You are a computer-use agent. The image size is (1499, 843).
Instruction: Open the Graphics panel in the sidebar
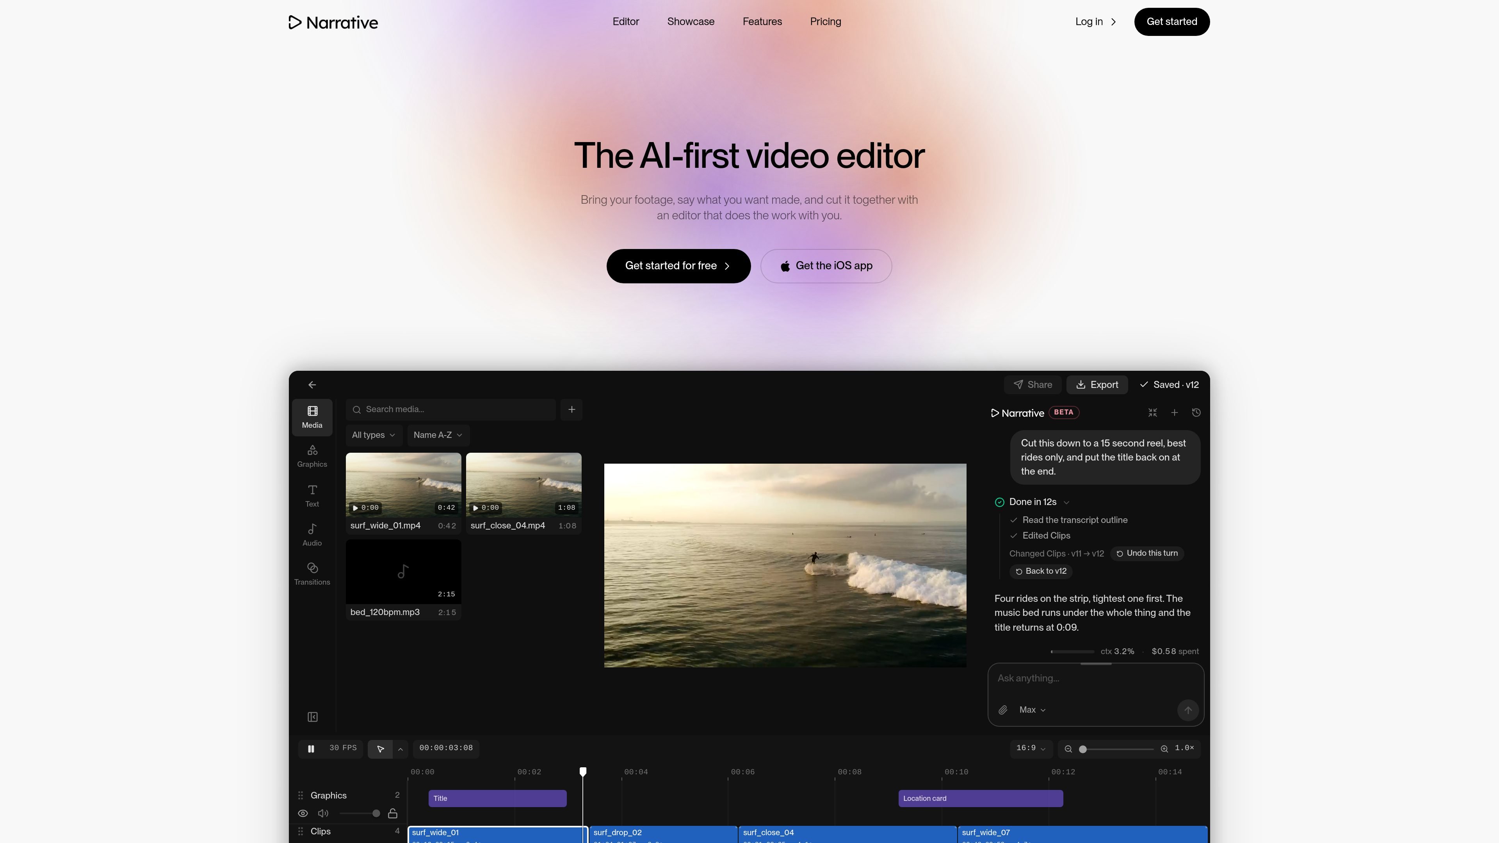pyautogui.click(x=312, y=456)
